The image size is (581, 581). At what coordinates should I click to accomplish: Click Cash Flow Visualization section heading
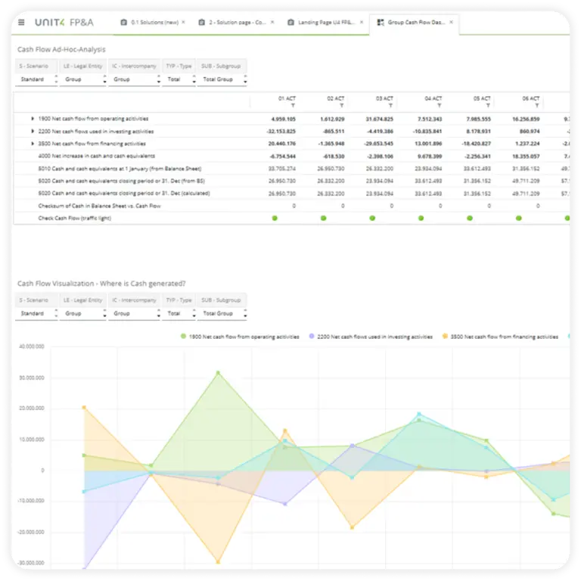101,284
